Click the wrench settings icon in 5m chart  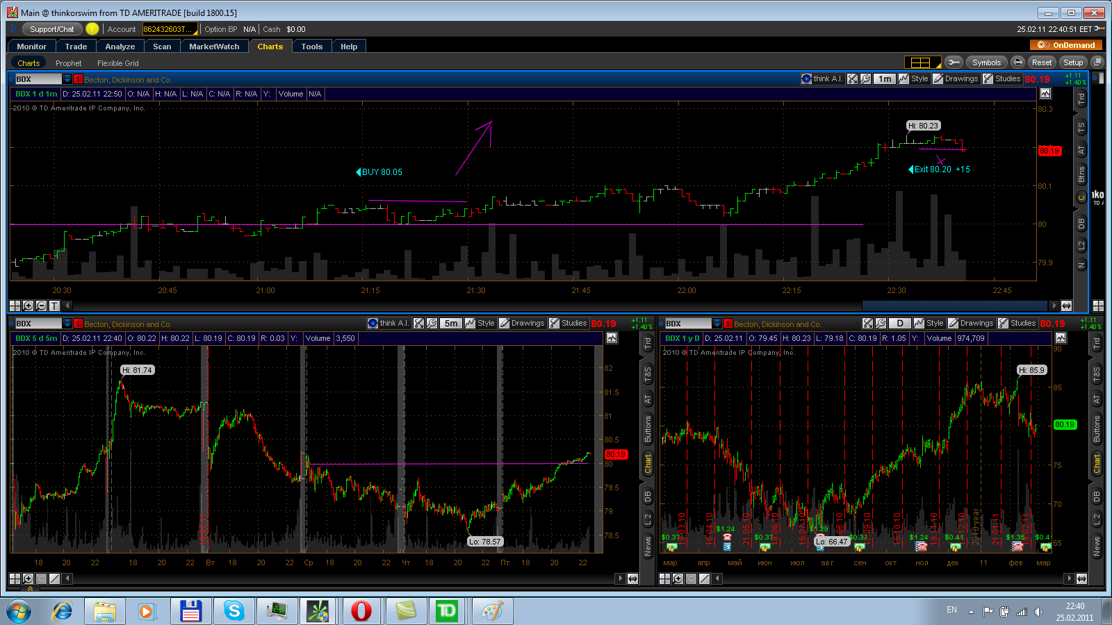(432, 324)
